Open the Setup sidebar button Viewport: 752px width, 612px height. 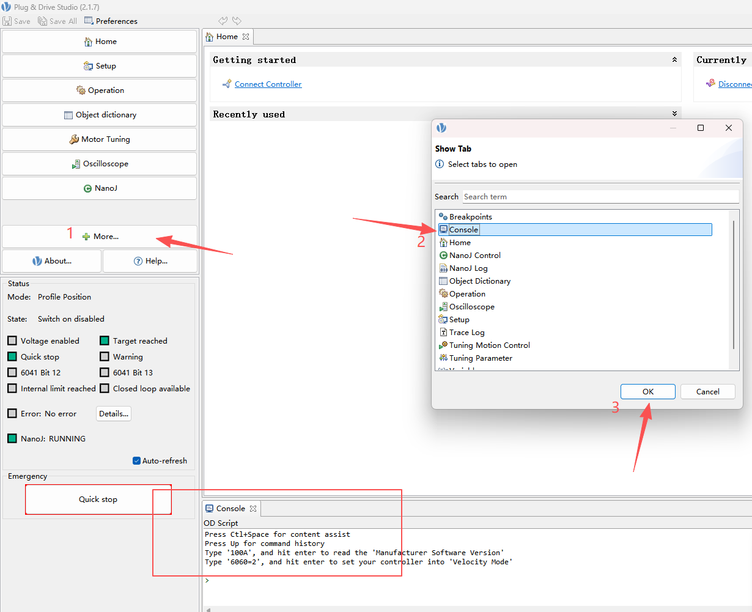tap(100, 66)
